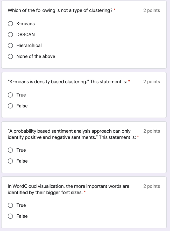Click the clustering type question text
Viewport: 170px width, 231px height.
(x=60, y=10)
